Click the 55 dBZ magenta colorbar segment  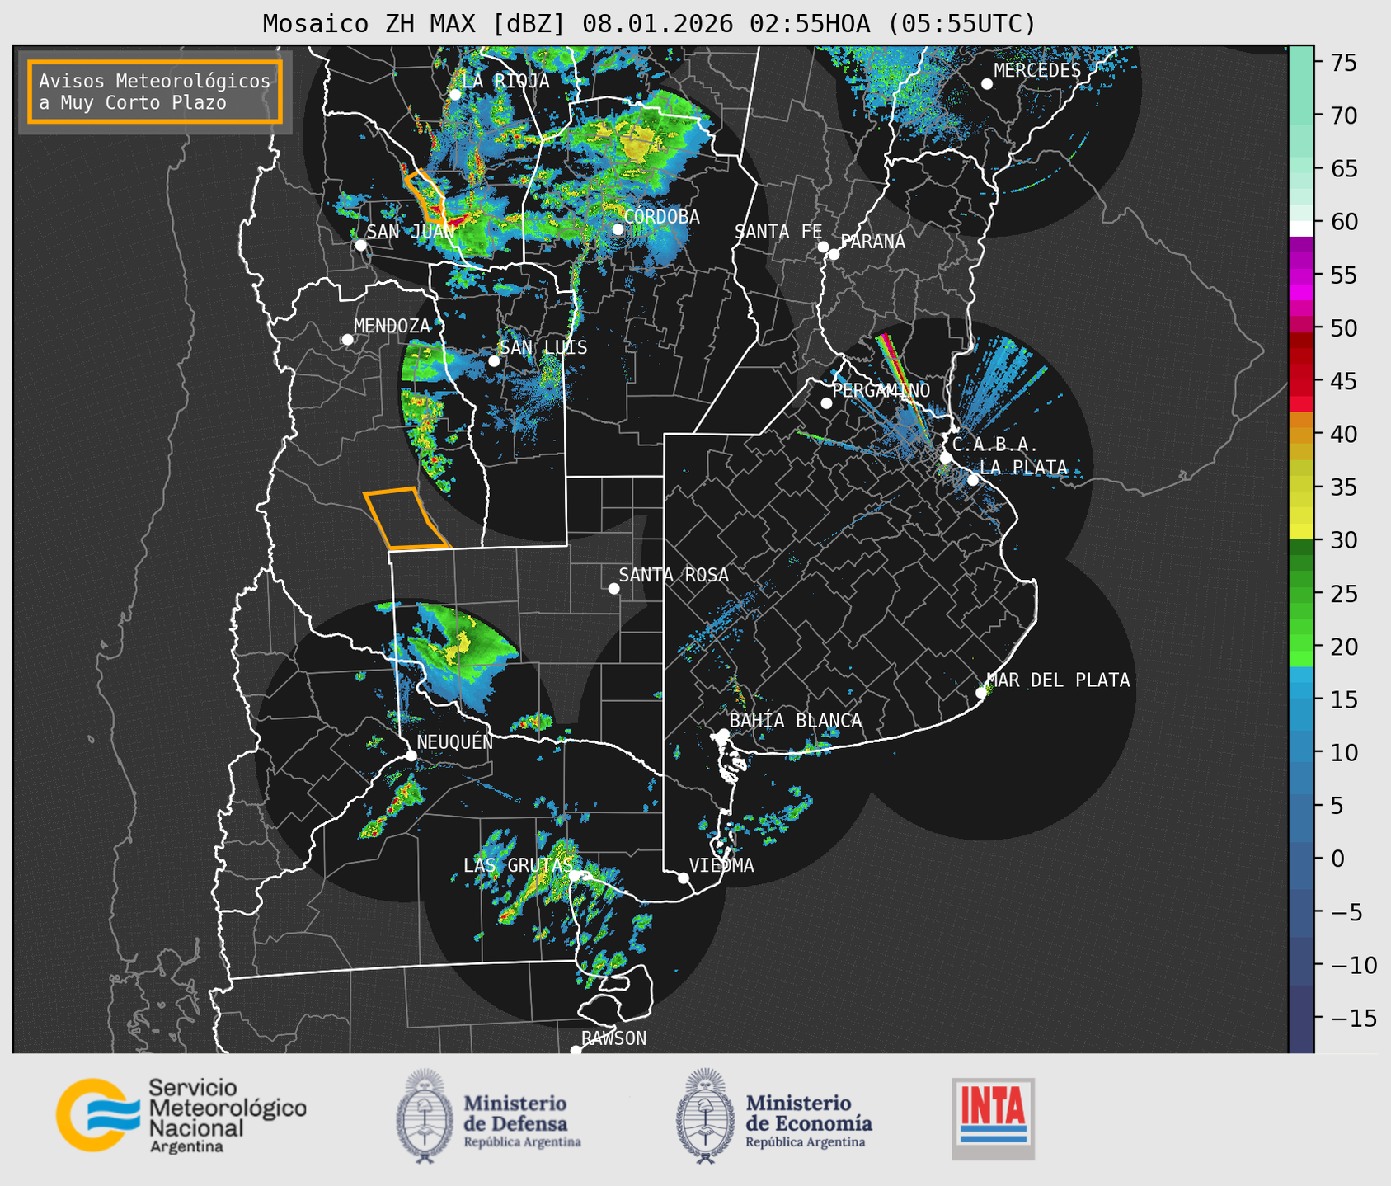(x=1301, y=275)
